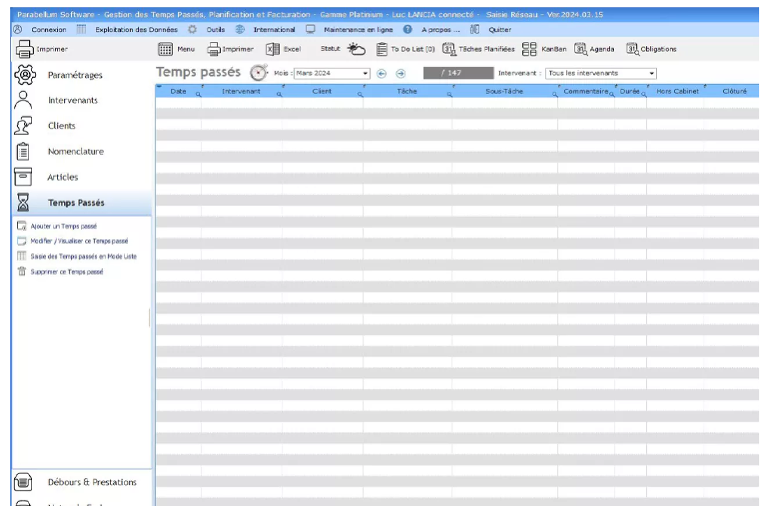
Task: Click the Intervenant column search magnifier
Action: [278, 94]
